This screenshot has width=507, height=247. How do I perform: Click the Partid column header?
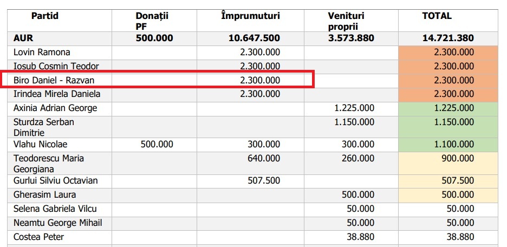(x=45, y=16)
